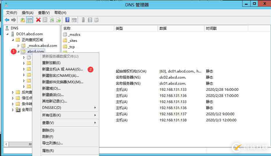The image size is (271, 156).
Task: Sort the list by the 数据 column header
Action: tap(181, 28)
